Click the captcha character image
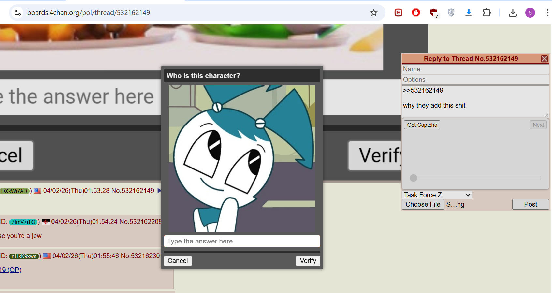 pos(242,159)
